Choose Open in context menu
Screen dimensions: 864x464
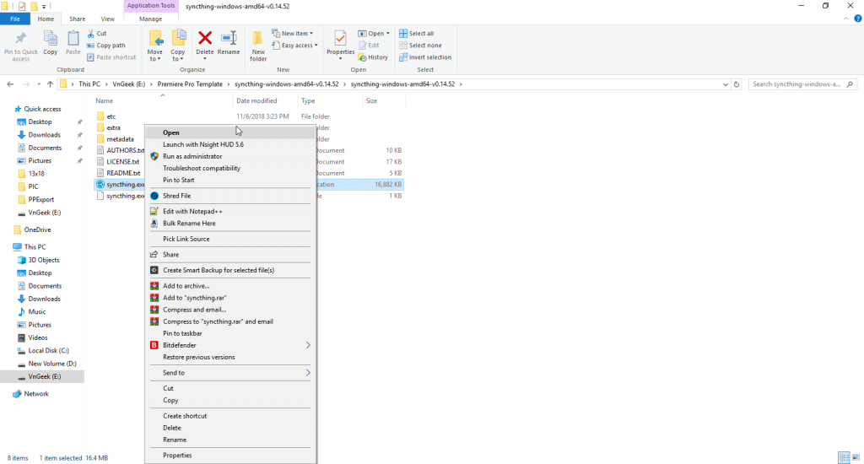230,132
